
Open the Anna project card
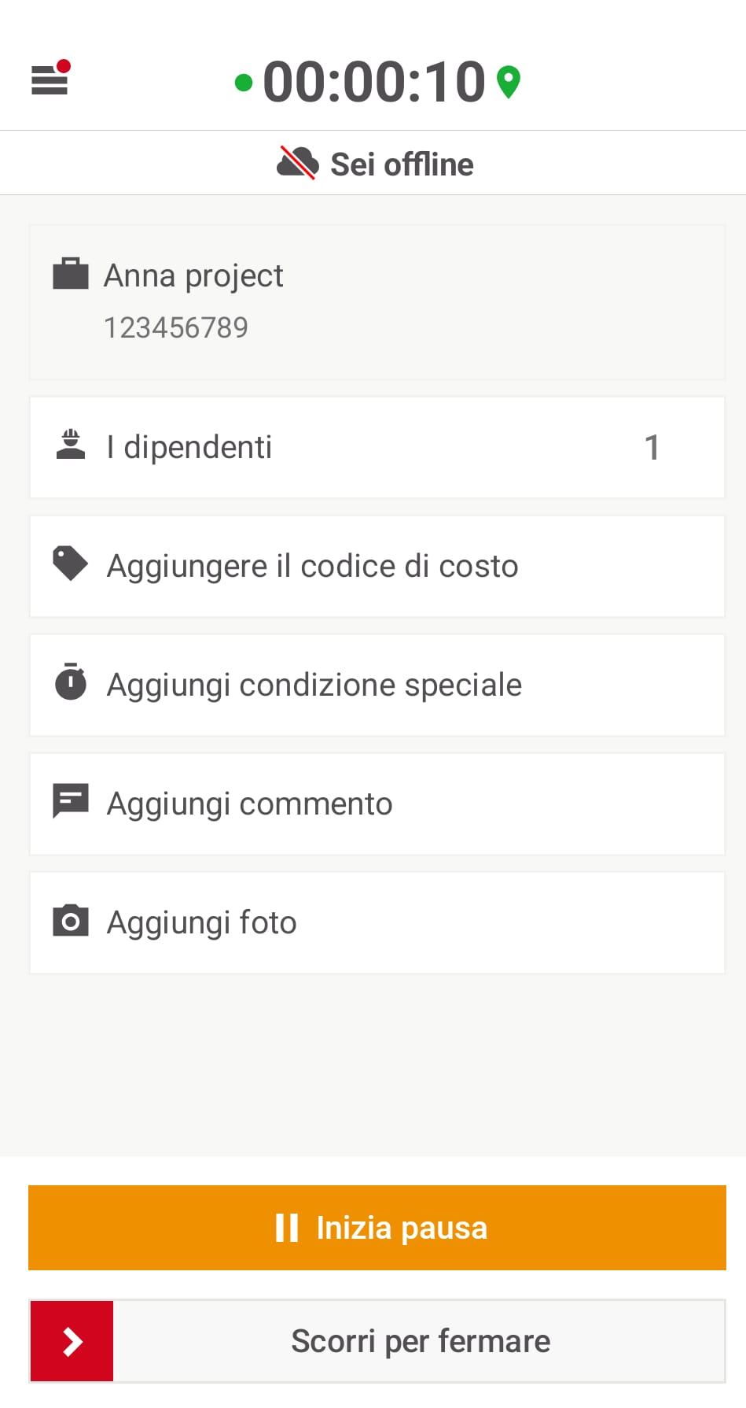click(x=377, y=302)
